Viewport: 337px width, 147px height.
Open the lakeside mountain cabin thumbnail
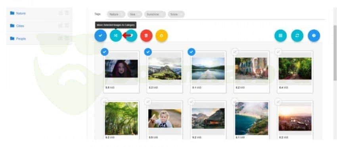[x=208, y=119]
